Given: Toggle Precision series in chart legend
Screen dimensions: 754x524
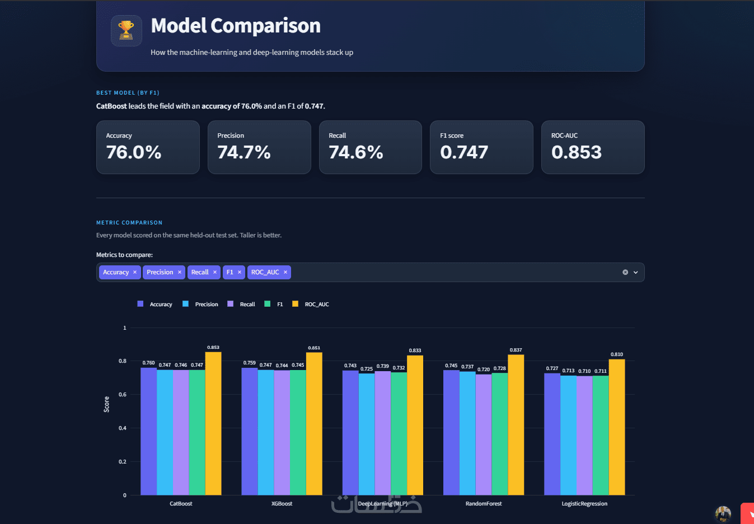Looking at the screenshot, I should [200, 304].
